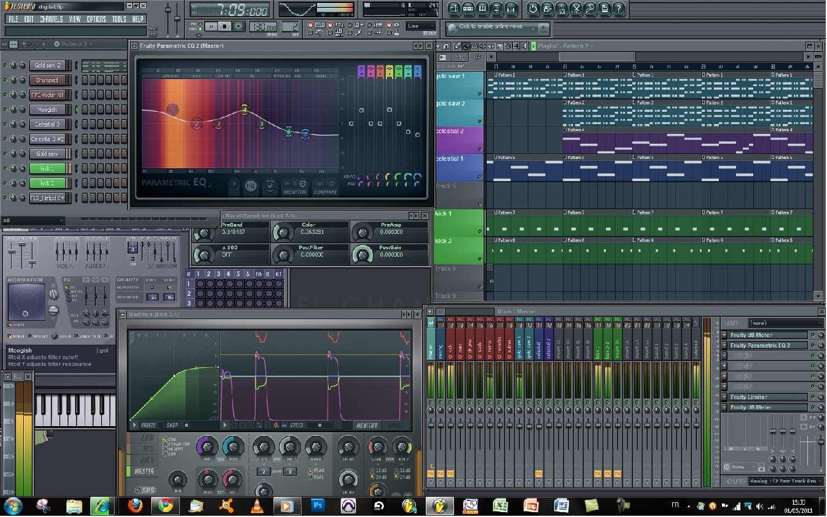
Task: Click the Compare button in Parametric EQ 2
Action: pyautogui.click(x=325, y=187)
